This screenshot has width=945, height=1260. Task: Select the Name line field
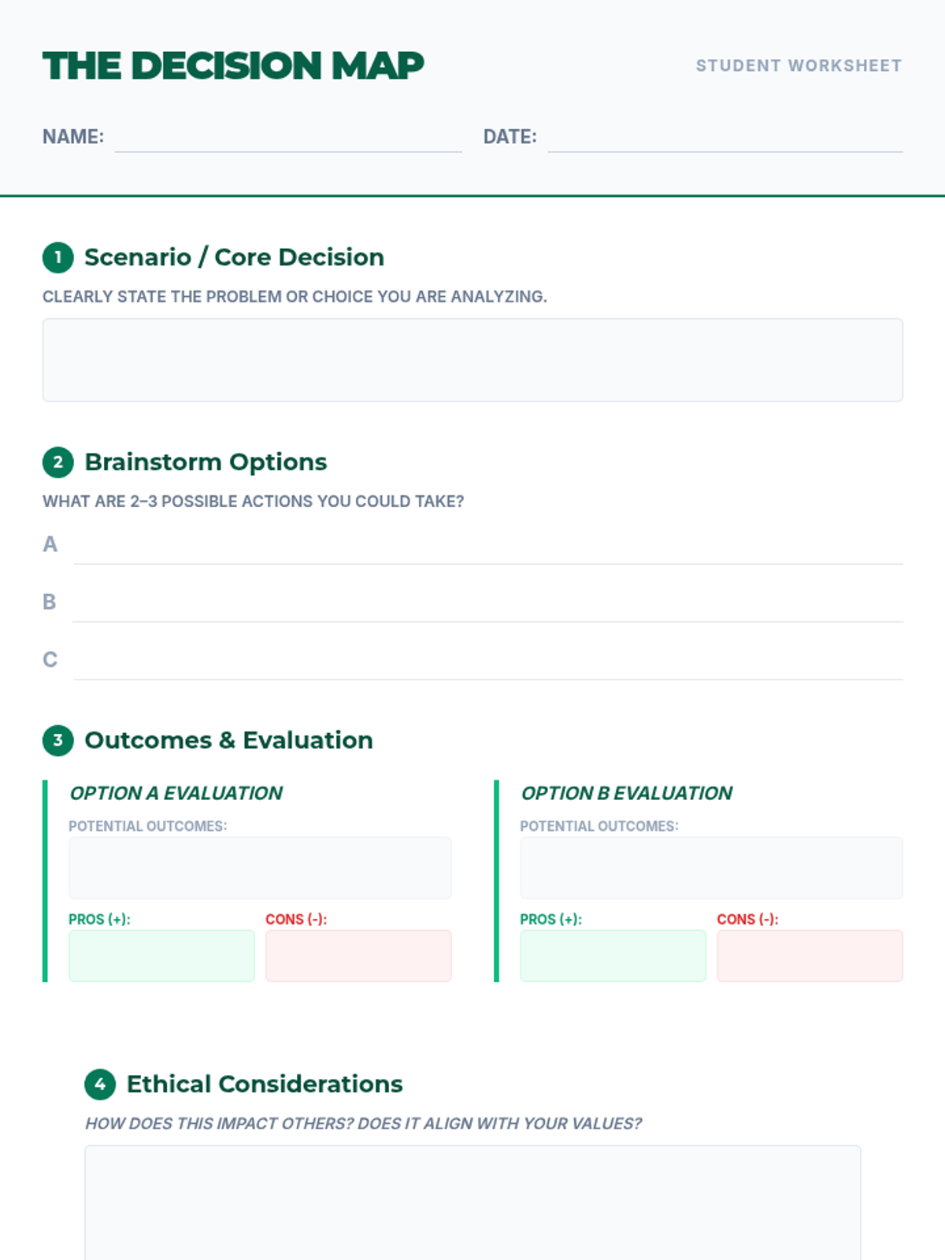[x=288, y=138]
